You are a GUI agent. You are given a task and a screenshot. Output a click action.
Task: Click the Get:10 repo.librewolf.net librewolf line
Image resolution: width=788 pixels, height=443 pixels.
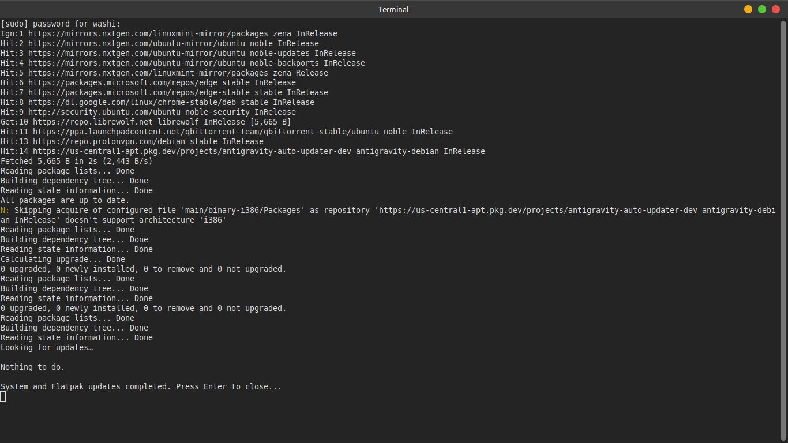(x=146, y=122)
